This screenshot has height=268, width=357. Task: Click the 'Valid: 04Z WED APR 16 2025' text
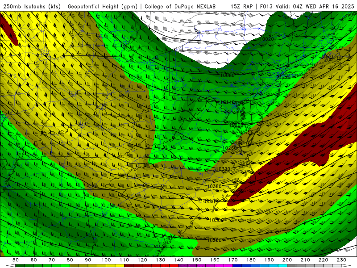click(x=315, y=6)
